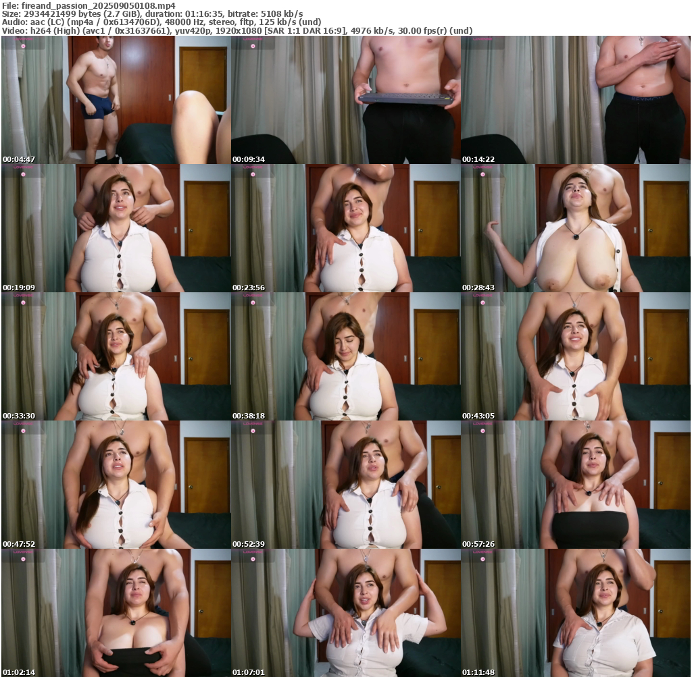This screenshot has height=677, width=692.
Task: Click the 00:04:47 timestamp label
Action: (x=18, y=159)
